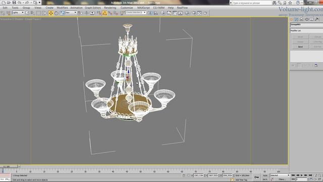Click the Help question mark icon
The image size is (323, 182).
(298, 3)
